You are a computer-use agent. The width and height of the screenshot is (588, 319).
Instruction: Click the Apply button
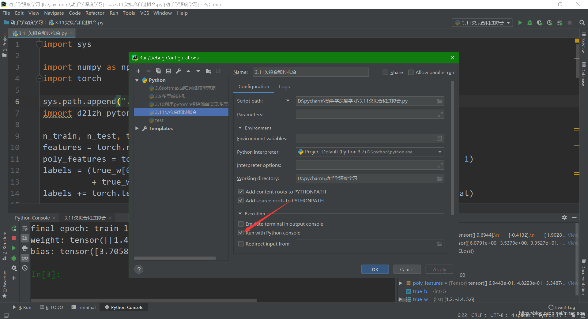click(439, 269)
